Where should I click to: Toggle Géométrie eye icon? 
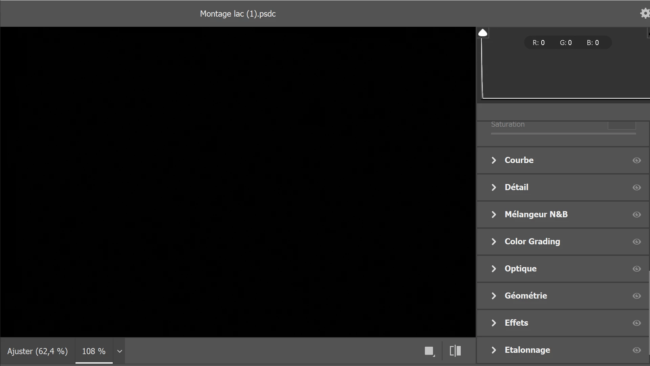636,296
